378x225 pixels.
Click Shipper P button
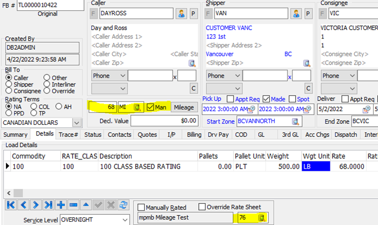point(308,14)
